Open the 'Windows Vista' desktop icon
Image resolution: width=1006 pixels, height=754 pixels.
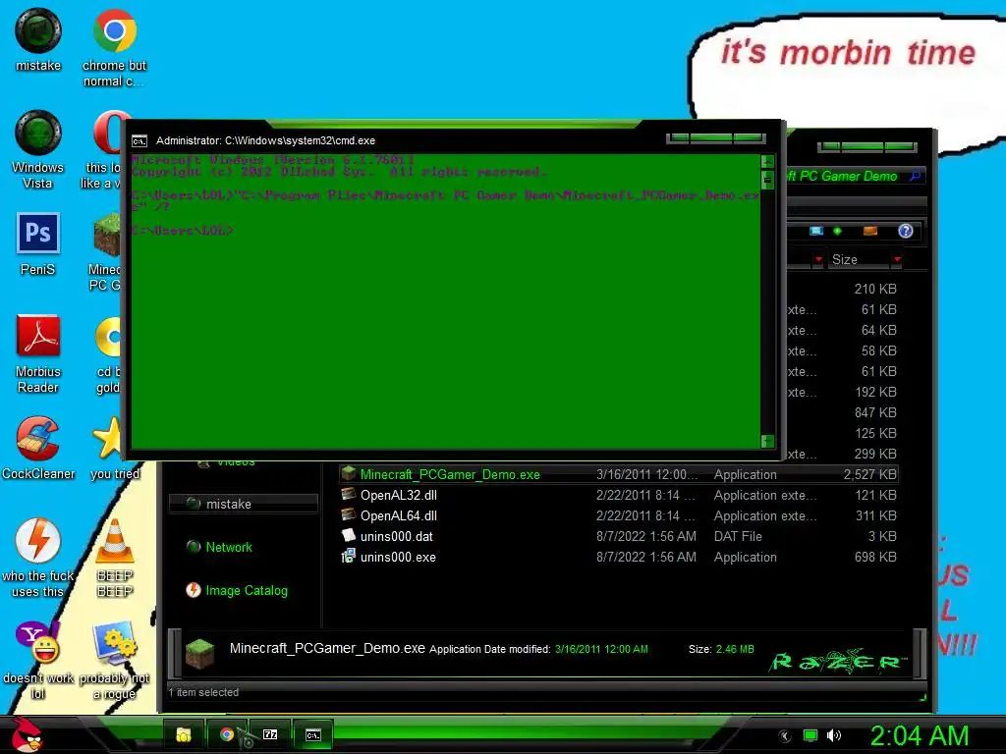(38, 150)
